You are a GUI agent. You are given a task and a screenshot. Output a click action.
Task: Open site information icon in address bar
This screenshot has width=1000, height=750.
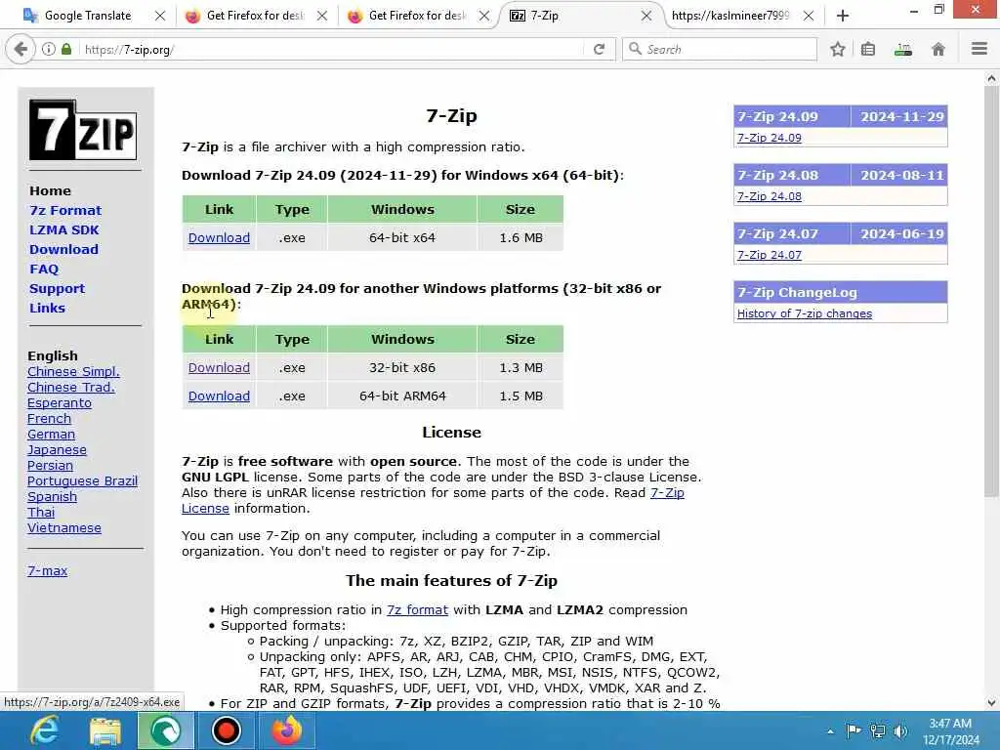tap(49, 49)
